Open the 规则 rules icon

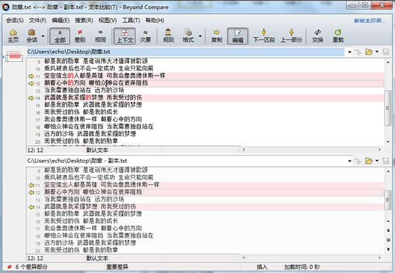coord(169,32)
